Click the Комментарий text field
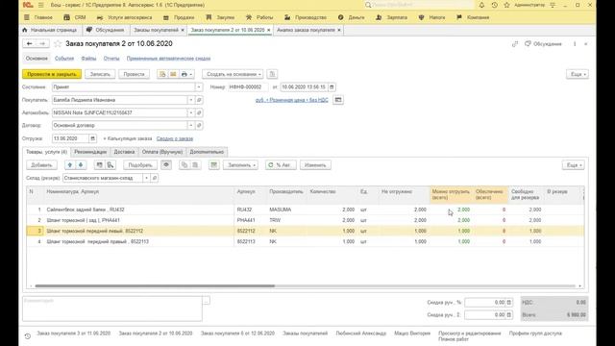Viewport: 615px width, 346px height. click(112, 309)
